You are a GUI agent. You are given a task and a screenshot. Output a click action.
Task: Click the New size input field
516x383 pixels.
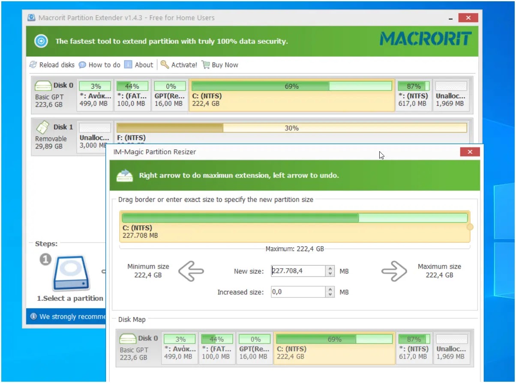point(298,271)
